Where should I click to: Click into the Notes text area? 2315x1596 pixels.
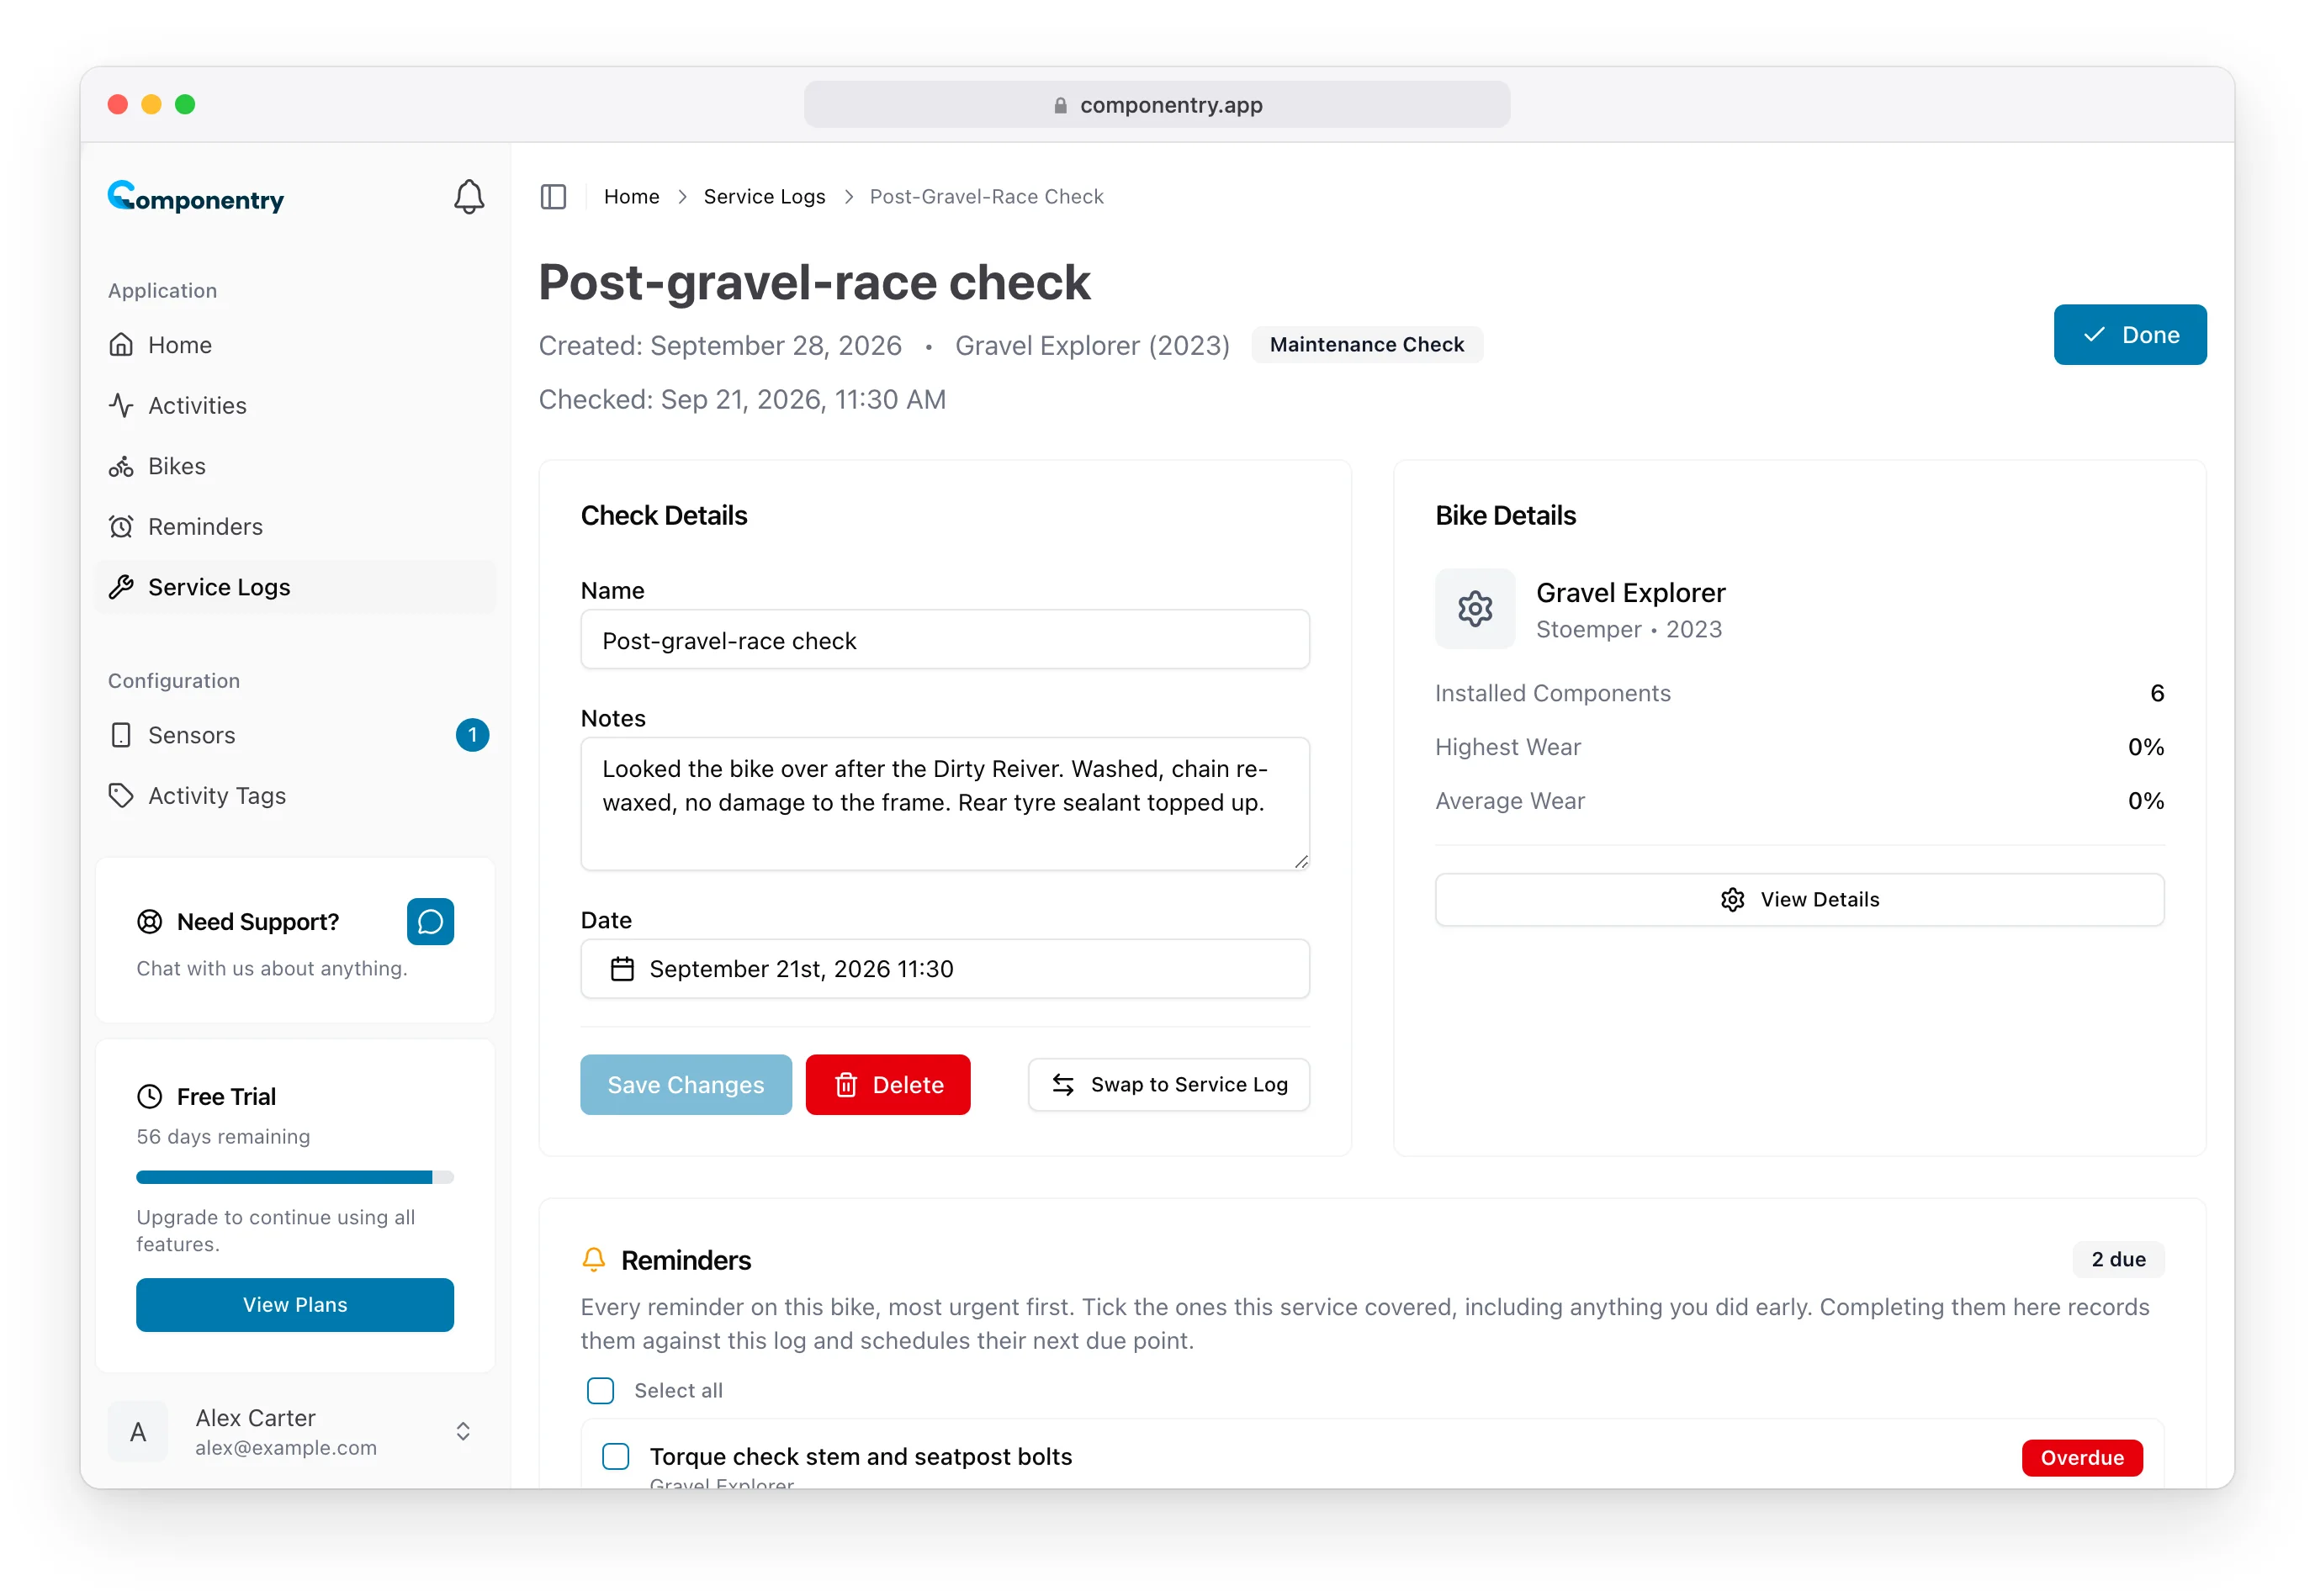(x=945, y=803)
